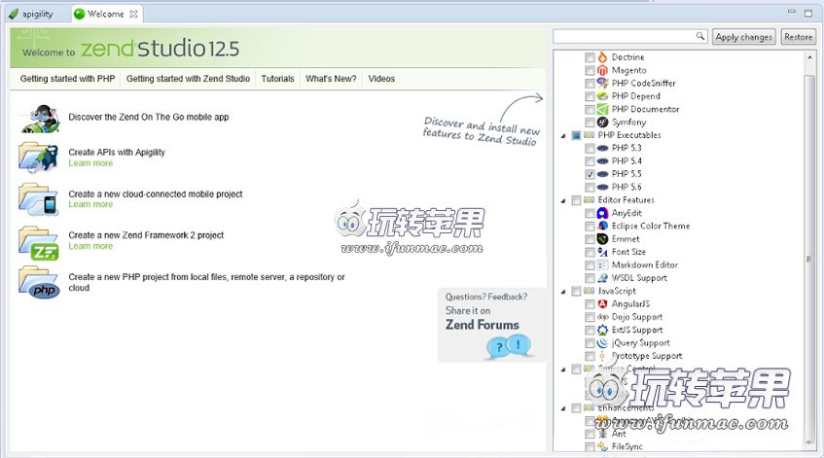The height and width of the screenshot is (458, 824).
Task: Click the Font Size icon
Action: tap(602, 252)
